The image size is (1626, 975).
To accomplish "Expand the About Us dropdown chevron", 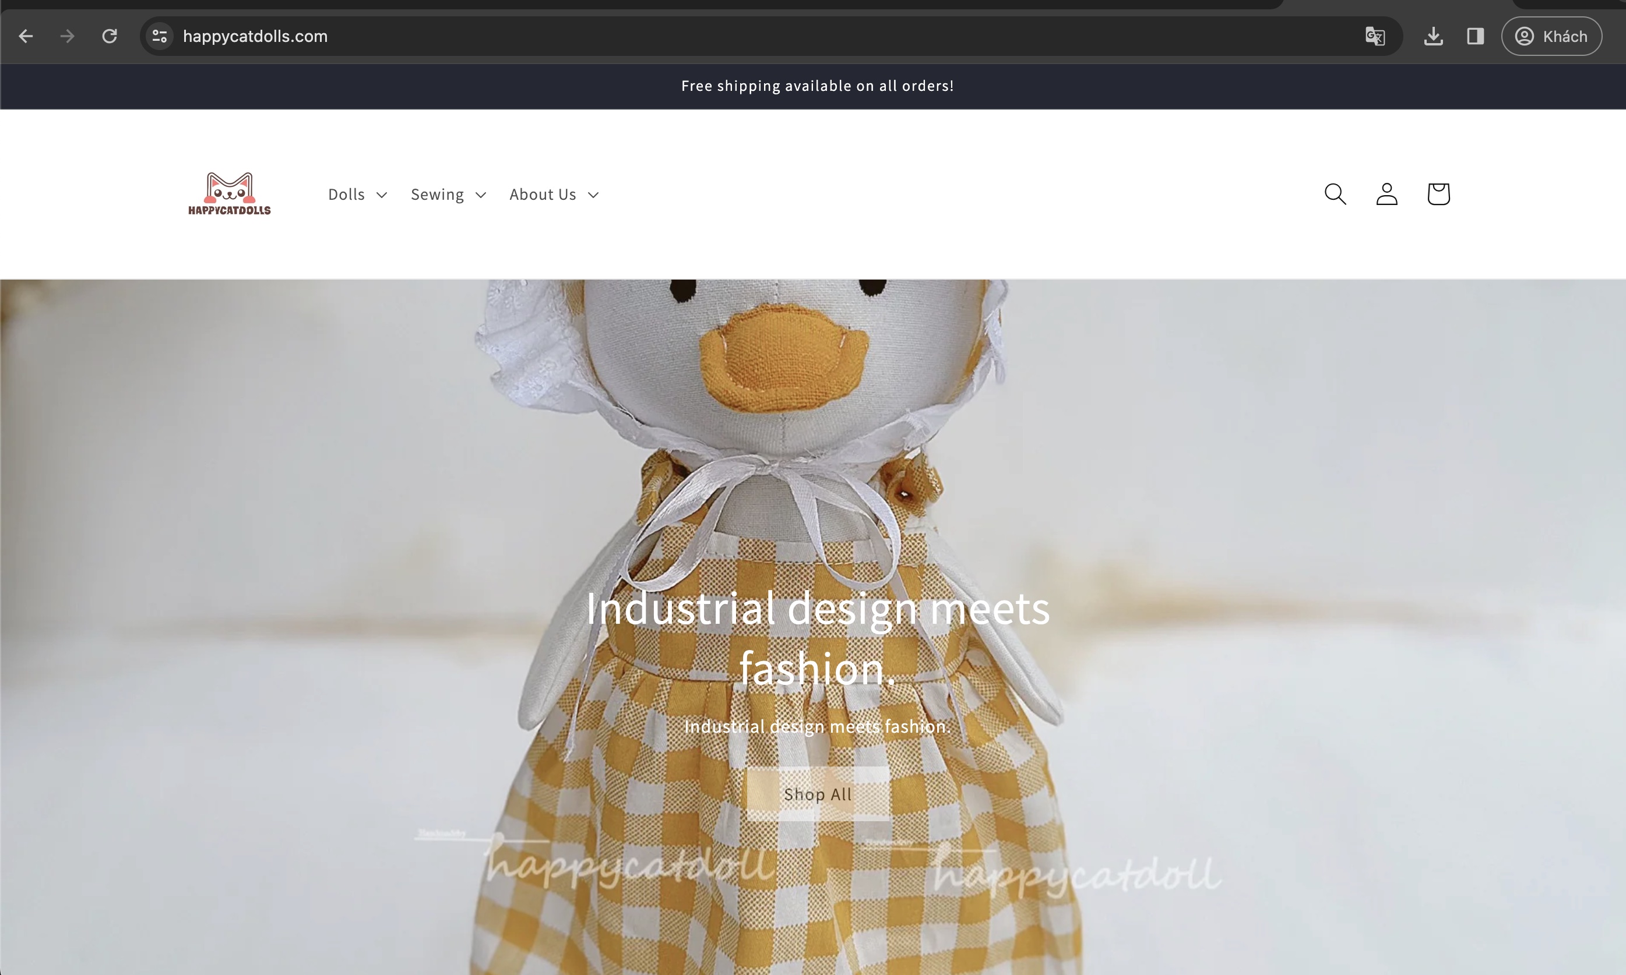I will pos(593,195).
